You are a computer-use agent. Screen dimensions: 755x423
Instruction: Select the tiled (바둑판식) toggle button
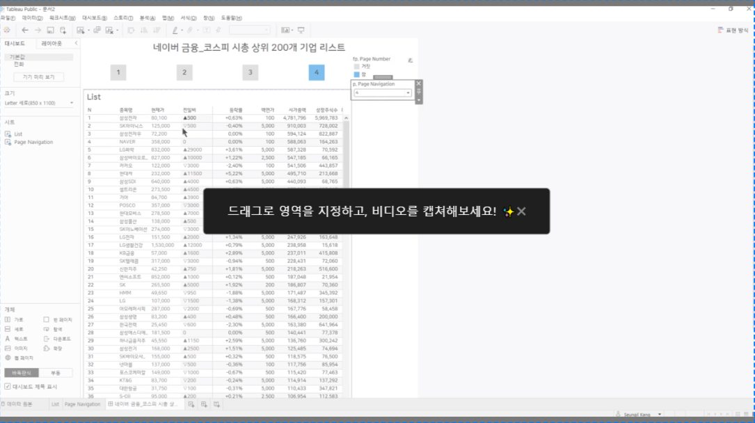pyautogui.click(x=21, y=373)
